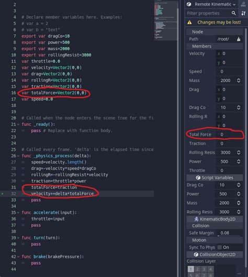Click the Traction value field
The height and width of the screenshot is (277, 248).
[x=230, y=143]
